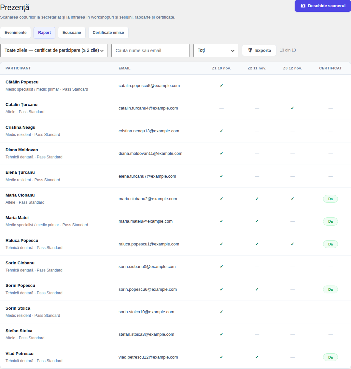The image size is (351, 369).
Task: Click Maria Ciobanu's Z3 attendance checkmark
Action: point(292,199)
